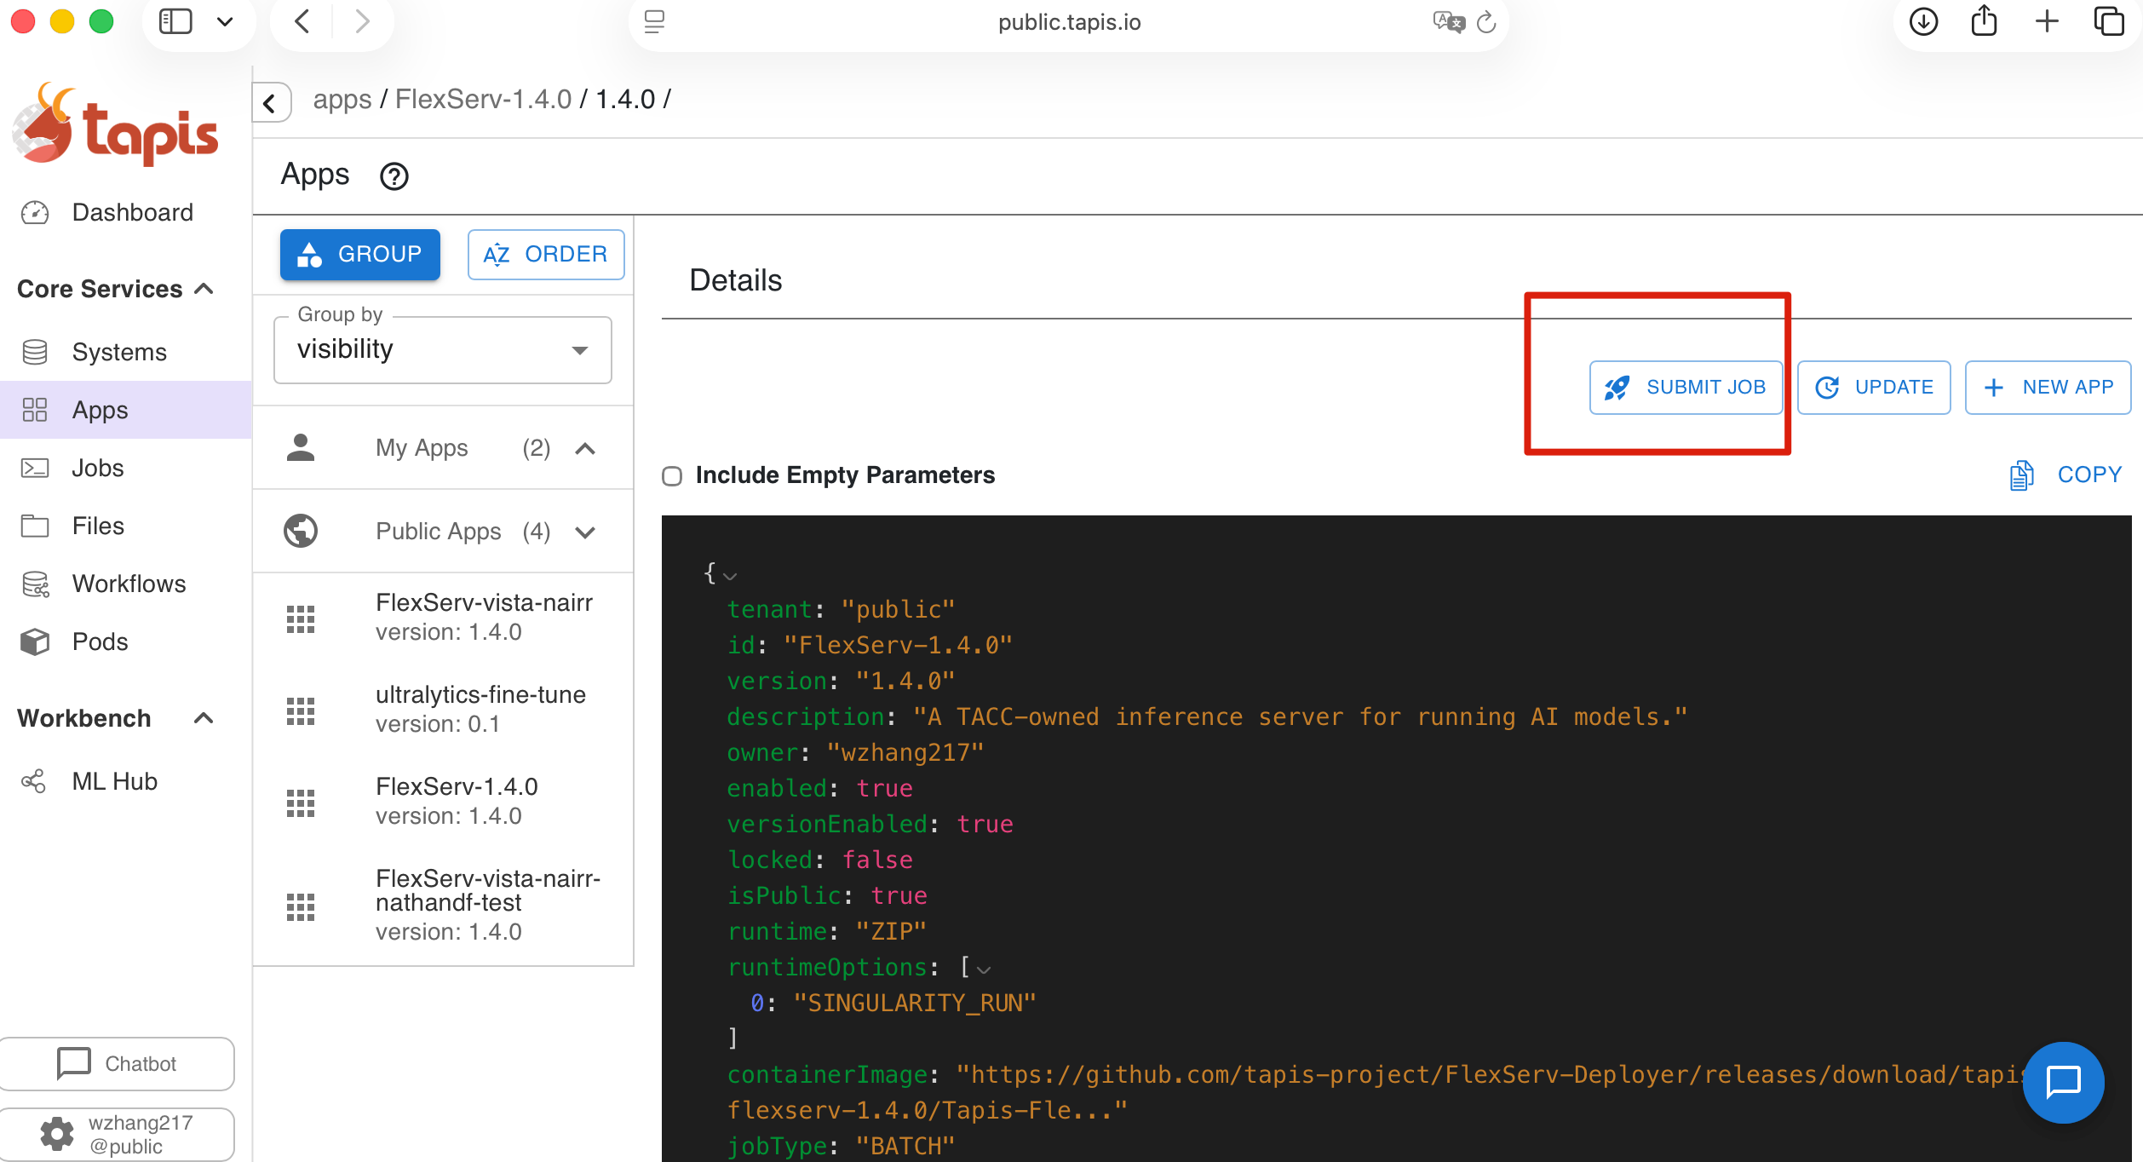This screenshot has width=2143, height=1162.
Task: Show Safari downloads
Action: pos(1923,21)
